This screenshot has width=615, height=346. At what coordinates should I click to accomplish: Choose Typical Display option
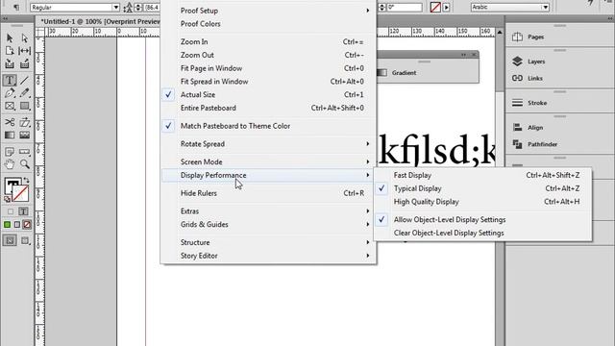point(482,188)
